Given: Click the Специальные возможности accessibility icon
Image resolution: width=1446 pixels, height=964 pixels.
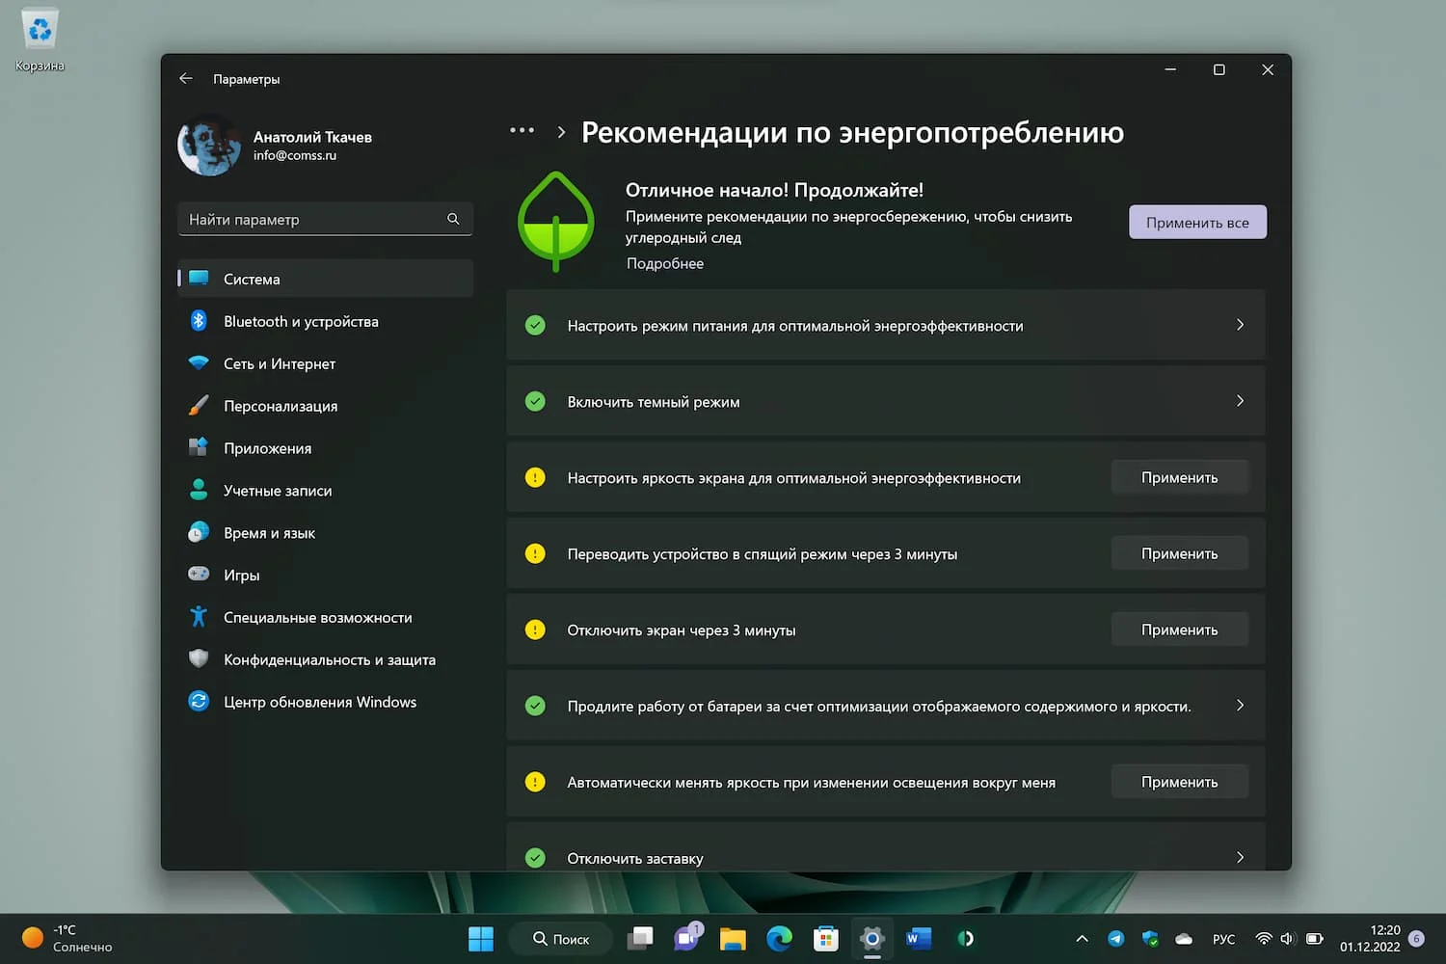Looking at the screenshot, I should (x=199, y=617).
